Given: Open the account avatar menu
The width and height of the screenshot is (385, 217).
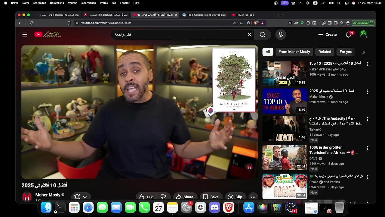Looking at the screenshot, I should pos(364,34).
